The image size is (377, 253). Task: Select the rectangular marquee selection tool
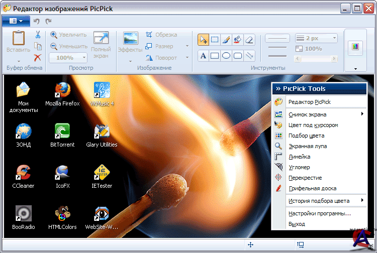tap(215, 39)
